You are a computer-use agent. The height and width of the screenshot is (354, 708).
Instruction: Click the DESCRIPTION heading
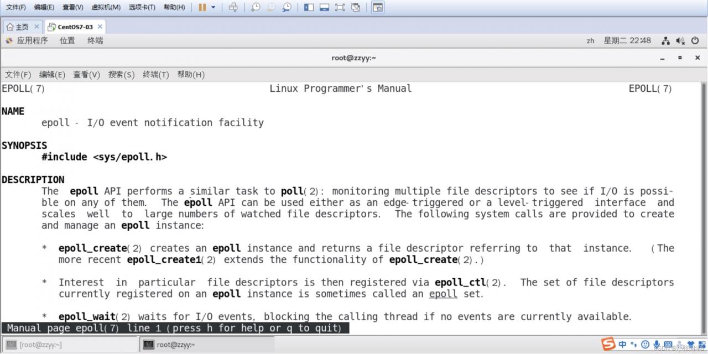pyautogui.click(x=33, y=180)
